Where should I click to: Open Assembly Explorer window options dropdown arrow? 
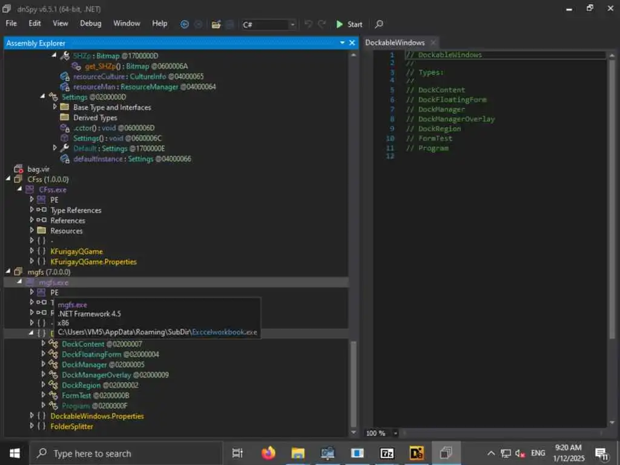tap(342, 43)
